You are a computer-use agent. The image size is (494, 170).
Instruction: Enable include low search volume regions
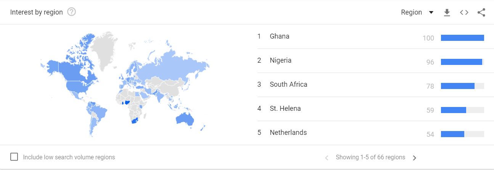coord(14,157)
